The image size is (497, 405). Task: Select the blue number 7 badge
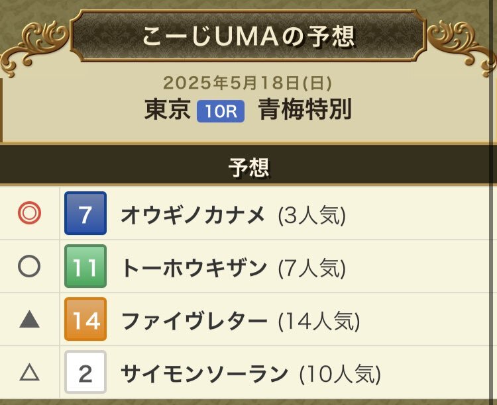85,213
